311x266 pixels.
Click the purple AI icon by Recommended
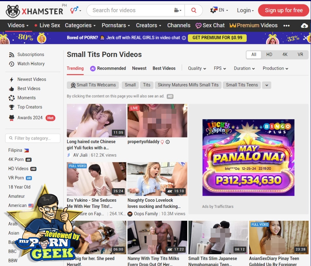coord(93,69)
